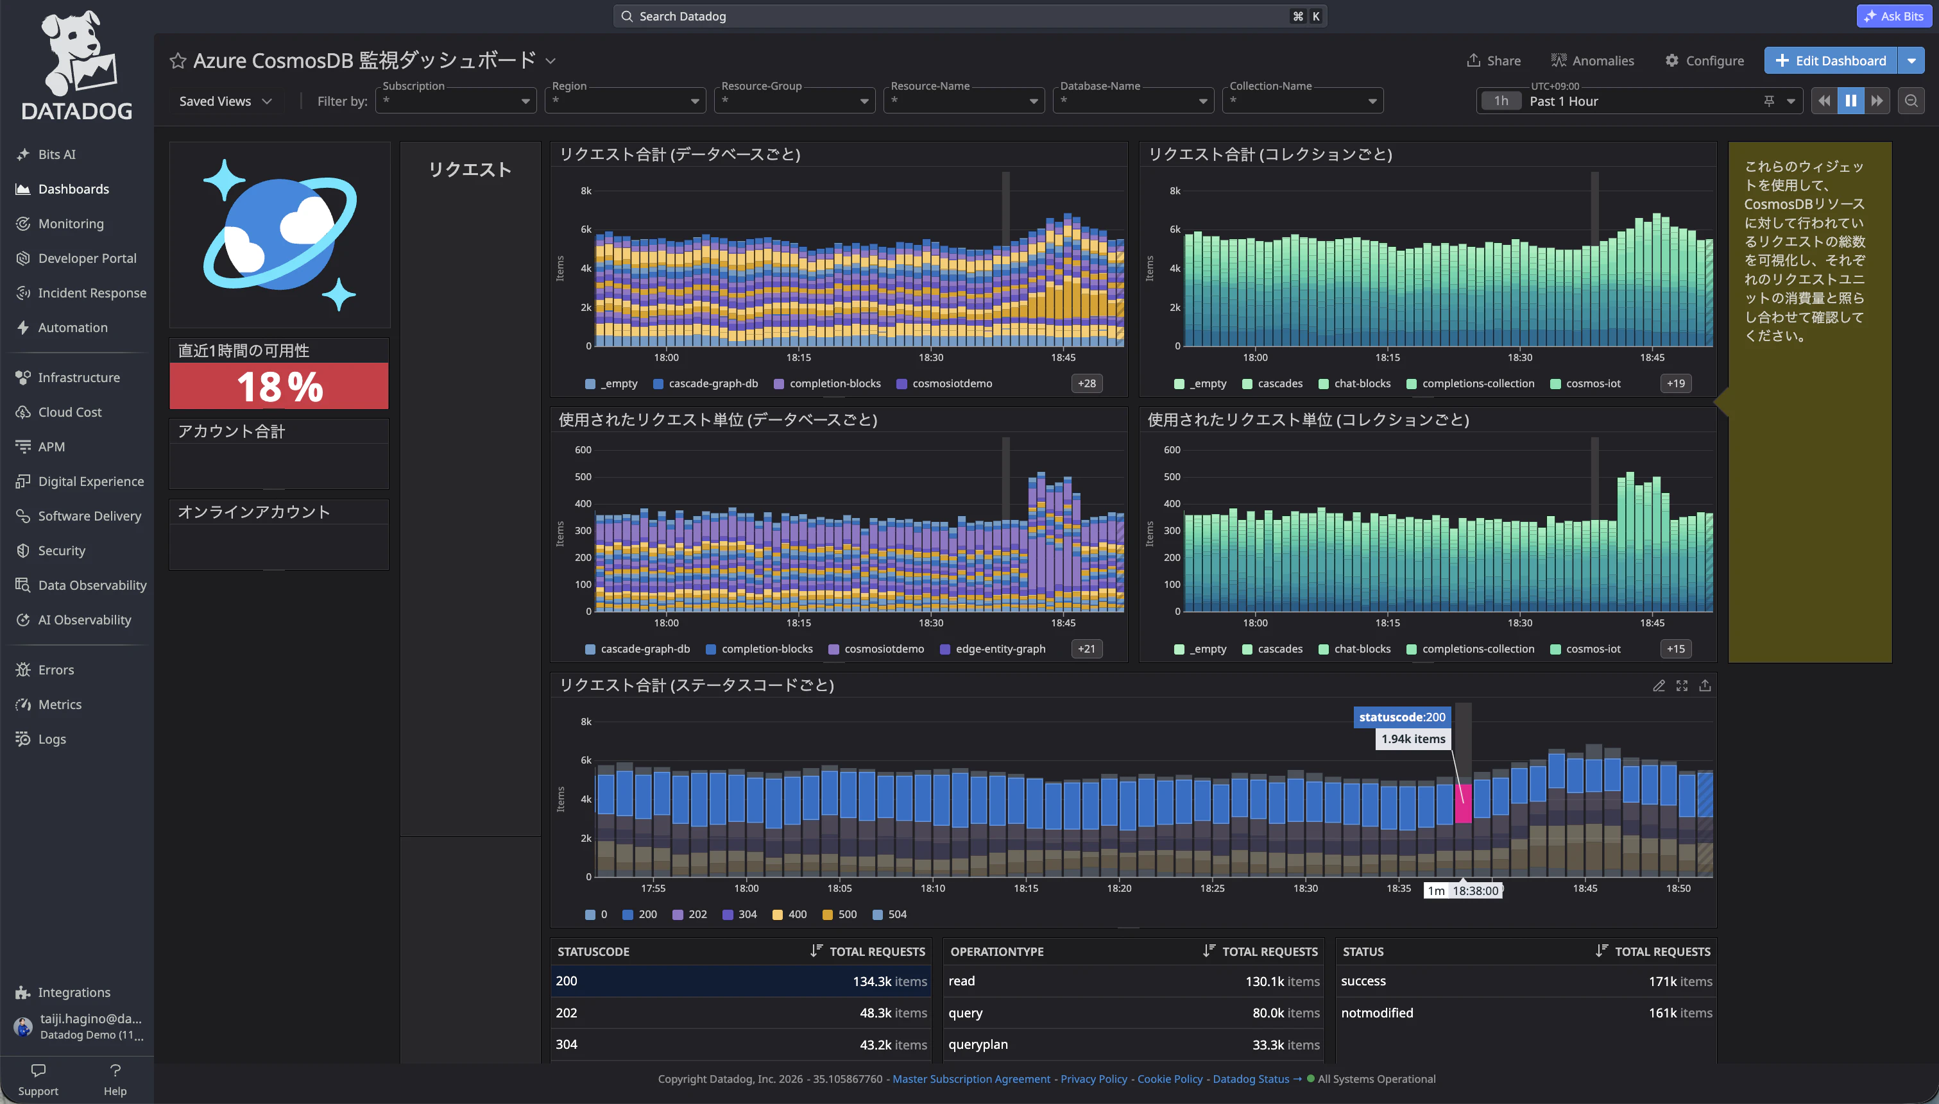Click the Logs sidebar icon

tap(22, 739)
